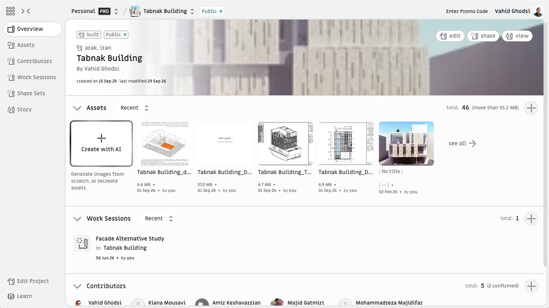The width and height of the screenshot is (549, 308).
Task: Click the arak, iran location label
Action: click(x=94, y=48)
